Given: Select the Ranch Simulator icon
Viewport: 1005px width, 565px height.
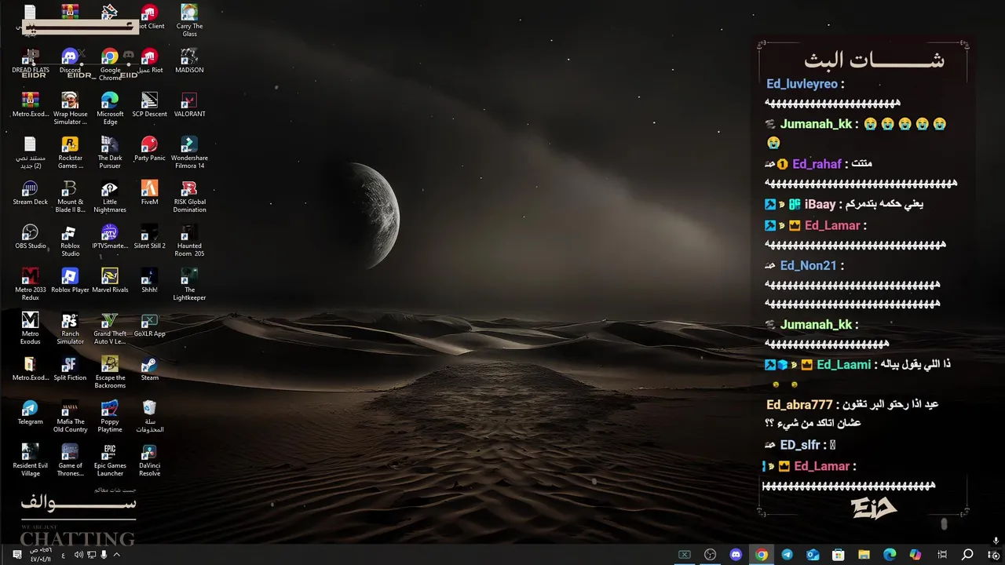Looking at the screenshot, I should point(70,329).
